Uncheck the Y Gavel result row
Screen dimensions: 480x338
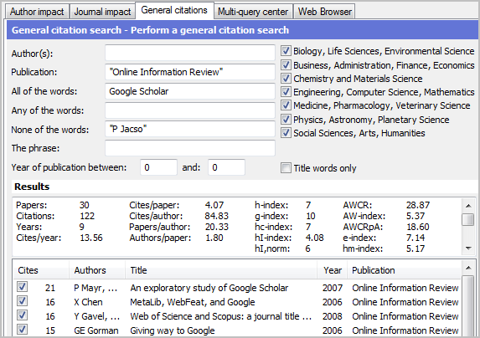tap(22, 315)
